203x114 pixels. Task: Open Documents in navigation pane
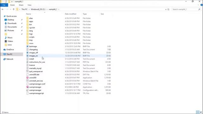tap(12, 27)
